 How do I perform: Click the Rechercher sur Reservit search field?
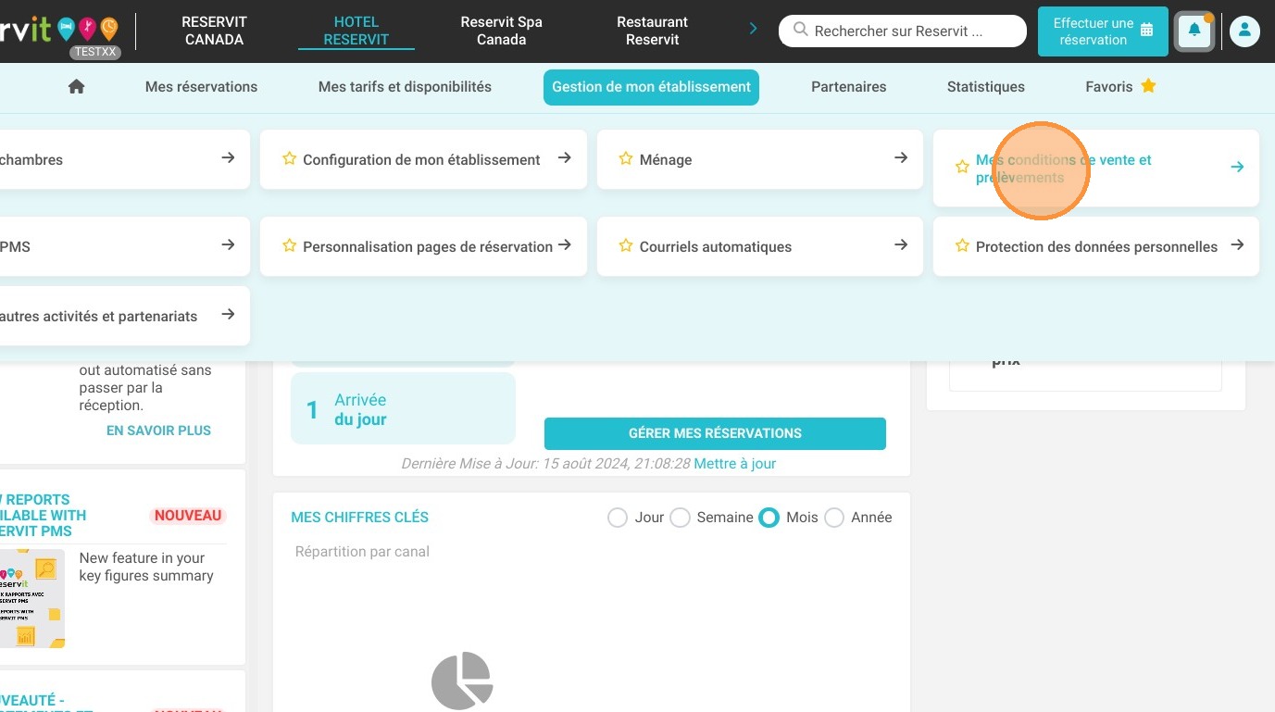[903, 31]
